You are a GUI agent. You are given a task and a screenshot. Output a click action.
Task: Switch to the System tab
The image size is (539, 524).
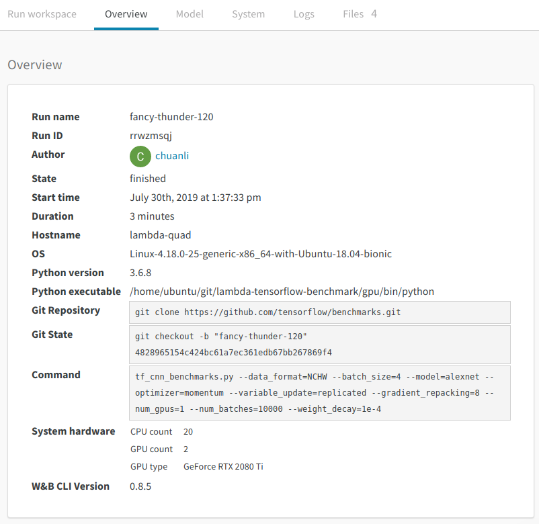(248, 13)
